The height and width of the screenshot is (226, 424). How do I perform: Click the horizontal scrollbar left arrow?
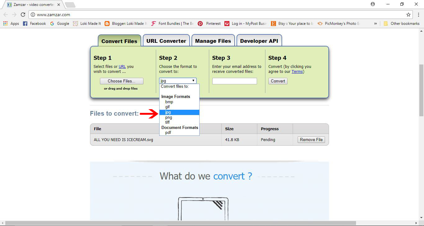click(x=2, y=223)
